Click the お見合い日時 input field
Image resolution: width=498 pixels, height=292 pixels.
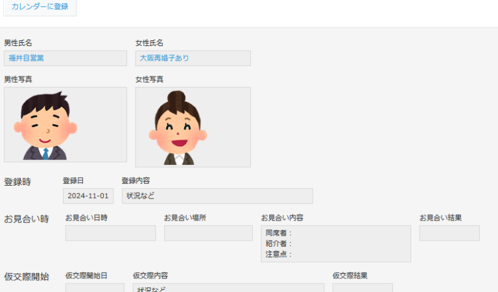coord(110,234)
